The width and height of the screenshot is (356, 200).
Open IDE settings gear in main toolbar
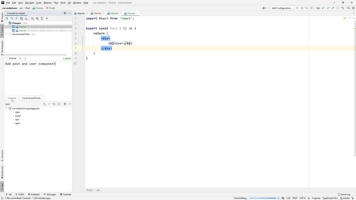353,8
